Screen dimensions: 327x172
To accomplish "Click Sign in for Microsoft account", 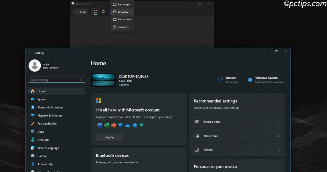I will click(110, 137).
